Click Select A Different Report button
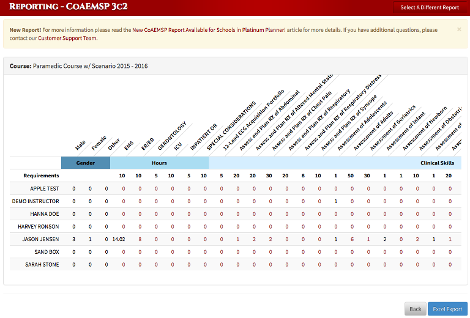The image size is (470, 318). tap(430, 7)
